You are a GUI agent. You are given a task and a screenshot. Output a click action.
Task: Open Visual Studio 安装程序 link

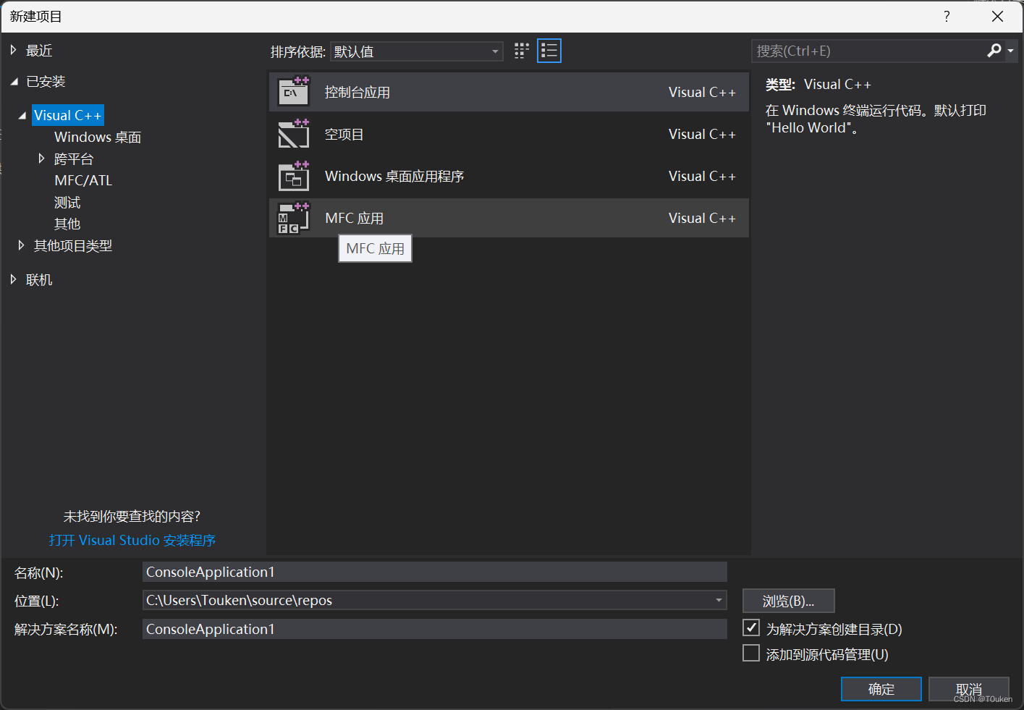(x=132, y=540)
